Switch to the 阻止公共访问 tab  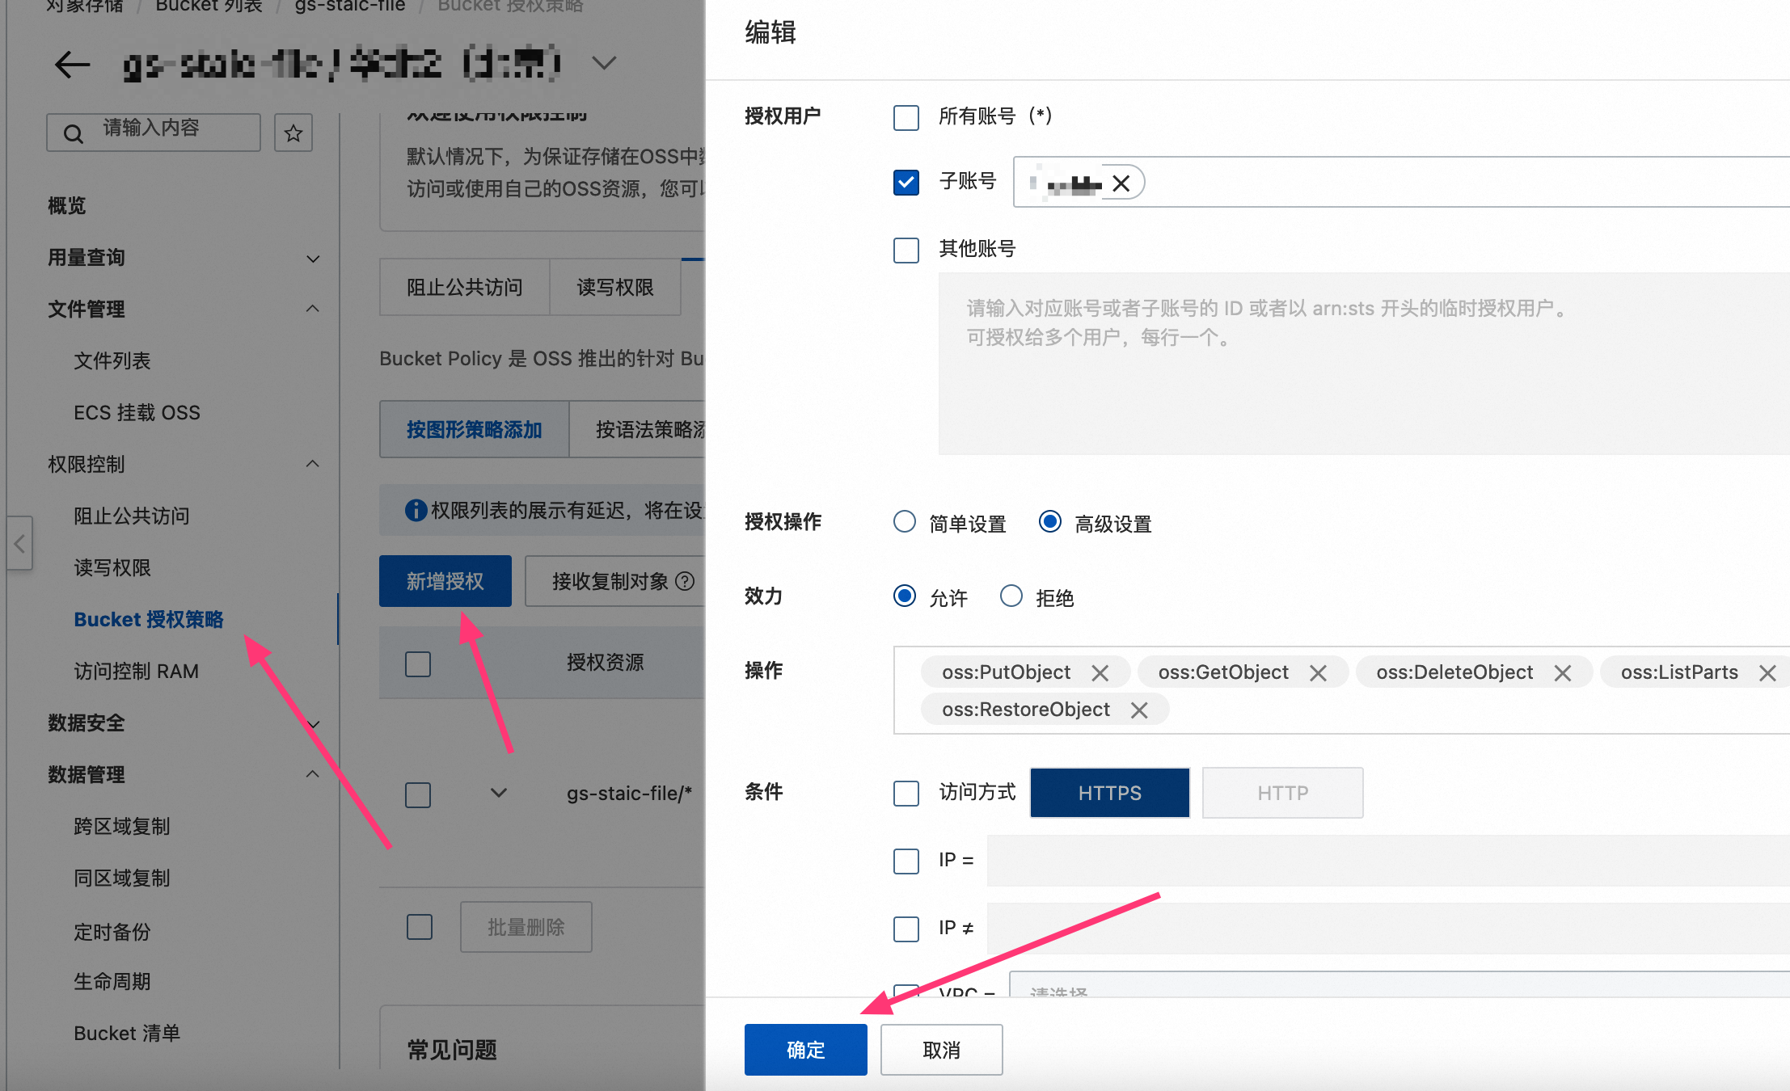[x=465, y=287]
